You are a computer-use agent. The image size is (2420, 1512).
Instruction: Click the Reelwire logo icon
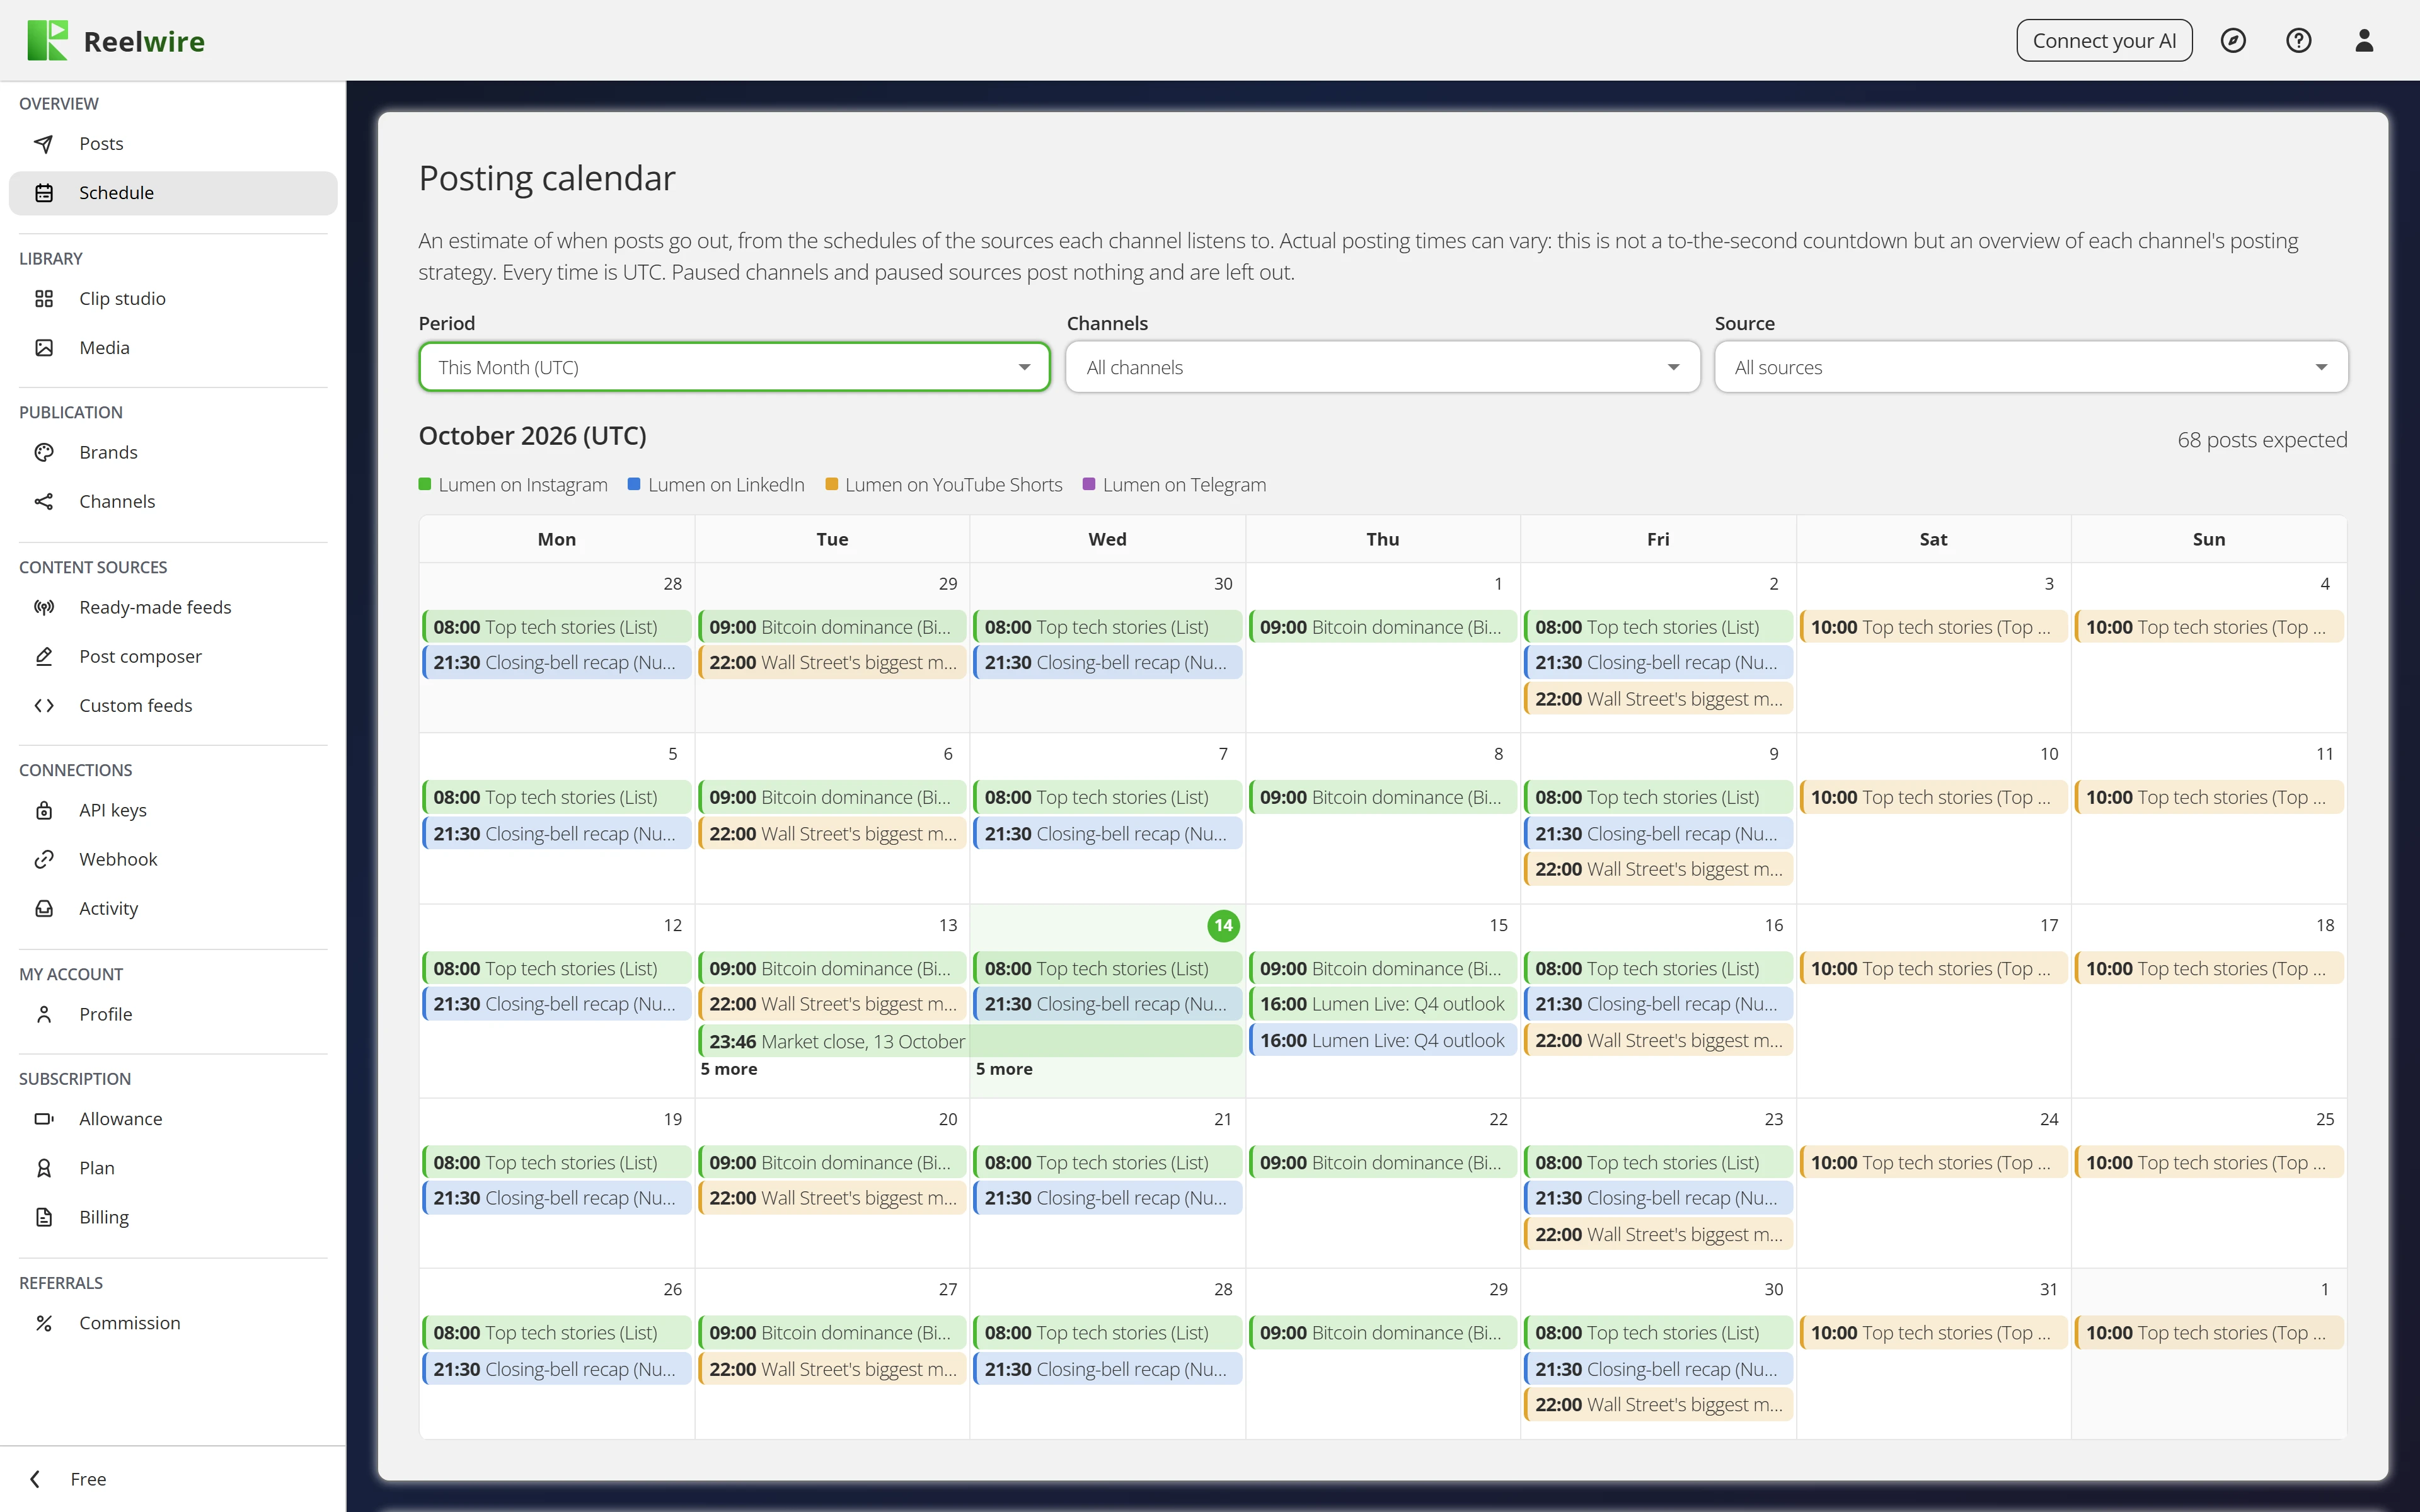click(x=47, y=41)
